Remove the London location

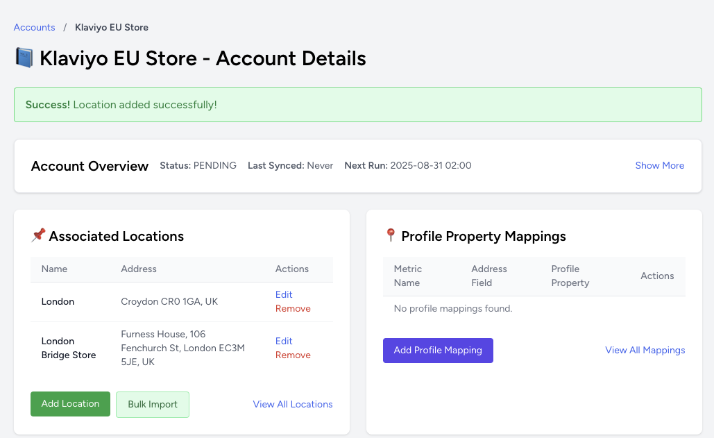tap(293, 309)
